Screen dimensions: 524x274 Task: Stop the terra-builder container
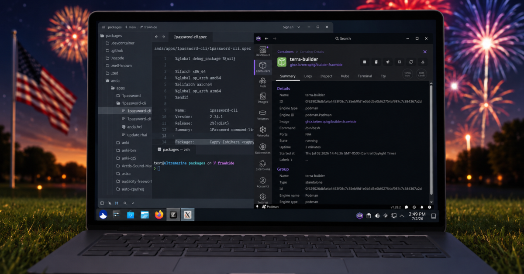tap(365, 62)
